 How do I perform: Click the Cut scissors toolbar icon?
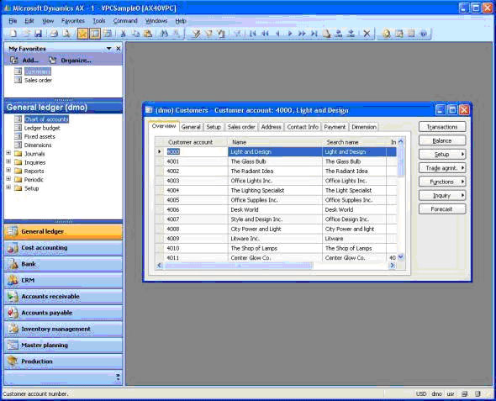click(124, 33)
